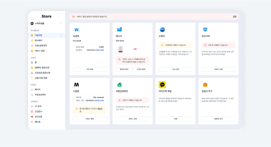Click the prohibited icon for 긴급접수
271x147 pixels.
click(x=32, y=112)
